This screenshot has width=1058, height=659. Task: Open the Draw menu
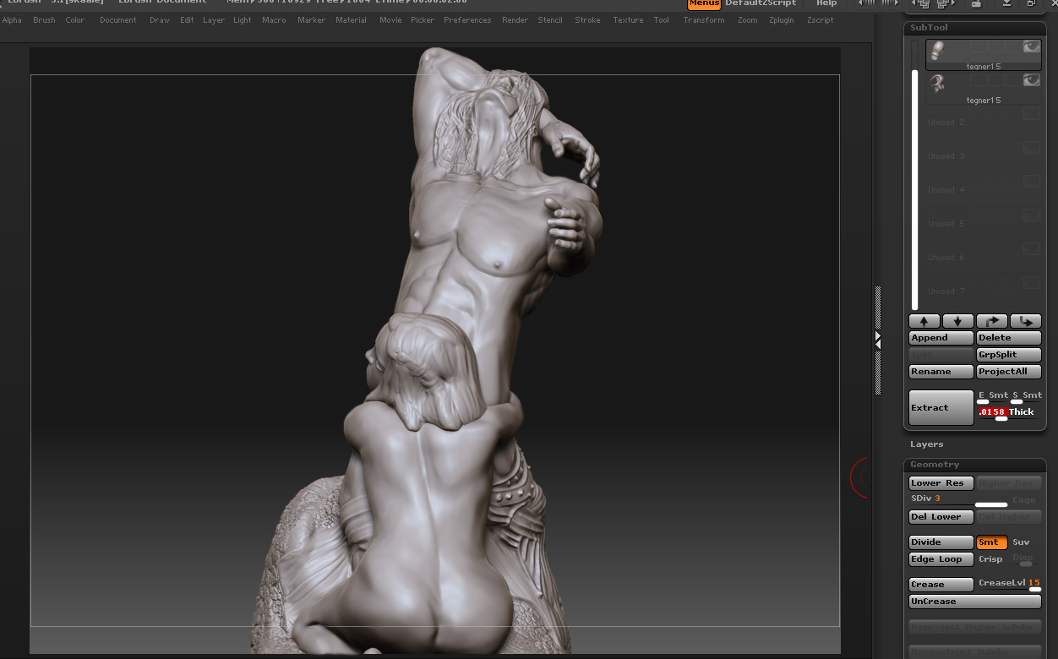tap(160, 20)
